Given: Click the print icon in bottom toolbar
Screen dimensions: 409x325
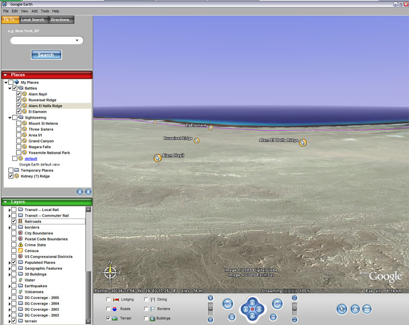Looking at the screenshot, I should click(354, 309).
